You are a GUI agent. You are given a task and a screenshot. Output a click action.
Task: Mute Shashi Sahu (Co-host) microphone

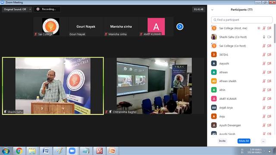coord(264,37)
